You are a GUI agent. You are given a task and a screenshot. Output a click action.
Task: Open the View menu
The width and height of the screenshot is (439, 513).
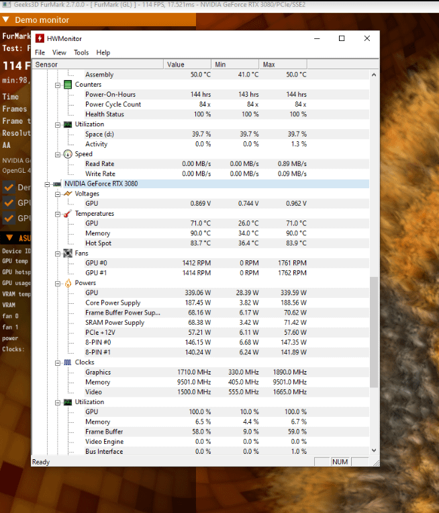[x=59, y=52]
